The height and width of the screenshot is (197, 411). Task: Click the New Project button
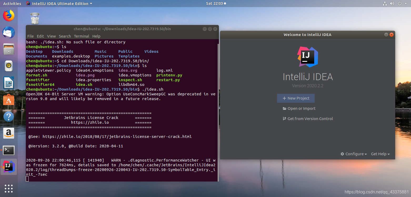[296, 98]
